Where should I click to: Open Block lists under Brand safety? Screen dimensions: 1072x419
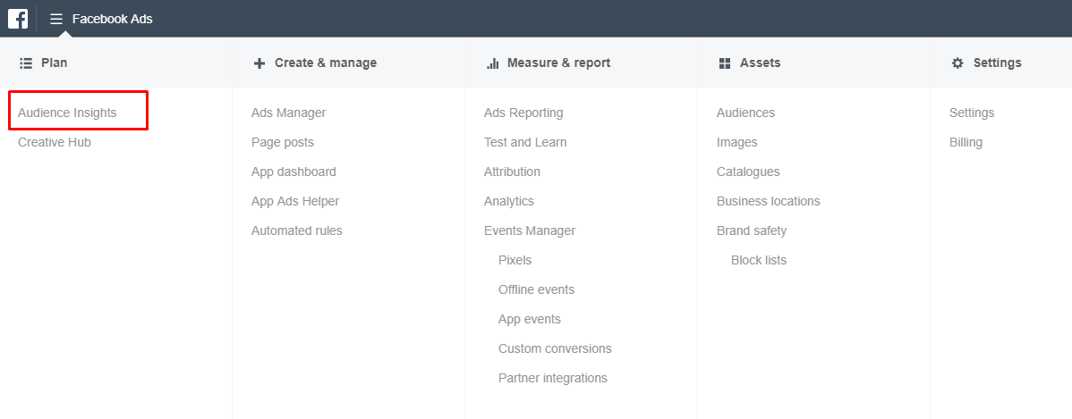(x=759, y=261)
